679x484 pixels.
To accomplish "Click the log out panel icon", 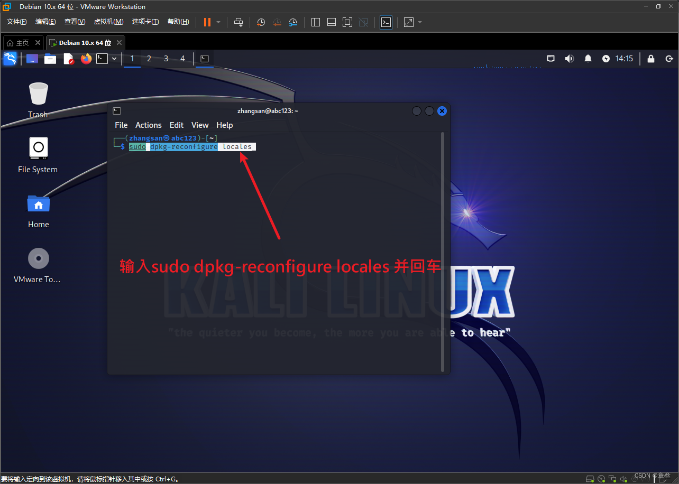I will 669,59.
